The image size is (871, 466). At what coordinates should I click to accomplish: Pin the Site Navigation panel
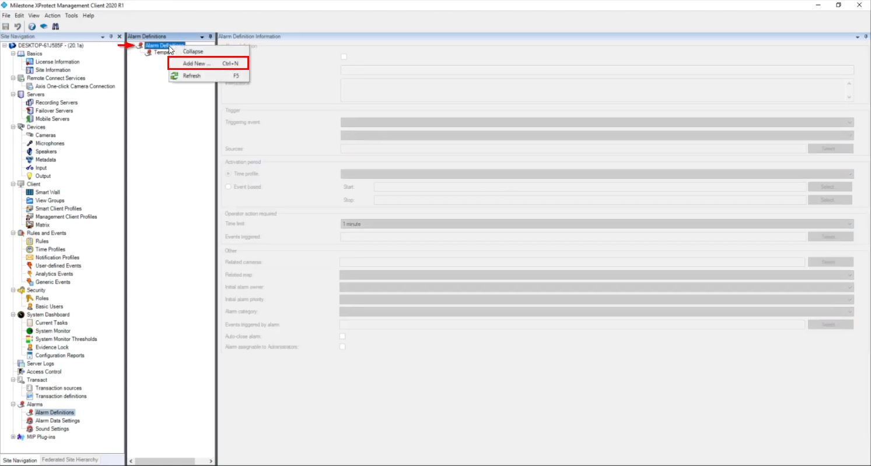(x=111, y=37)
